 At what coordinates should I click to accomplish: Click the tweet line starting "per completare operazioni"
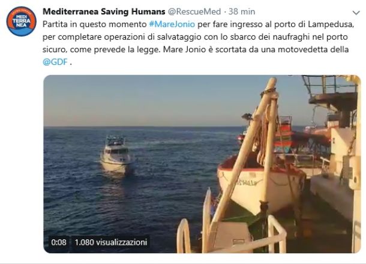pyautogui.click(x=195, y=37)
